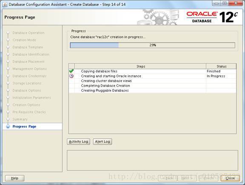The height and width of the screenshot is (185, 245).
Task: Click the Oracle Database 12c logo
Action: [x=212, y=17]
